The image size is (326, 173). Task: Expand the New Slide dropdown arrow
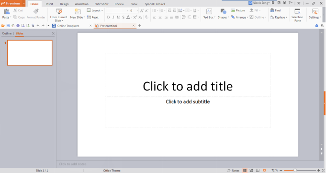[x=84, y=17]
